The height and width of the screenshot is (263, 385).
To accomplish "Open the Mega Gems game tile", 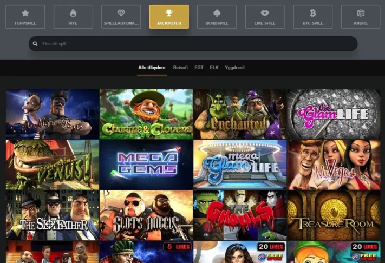I will coord(146,165).
